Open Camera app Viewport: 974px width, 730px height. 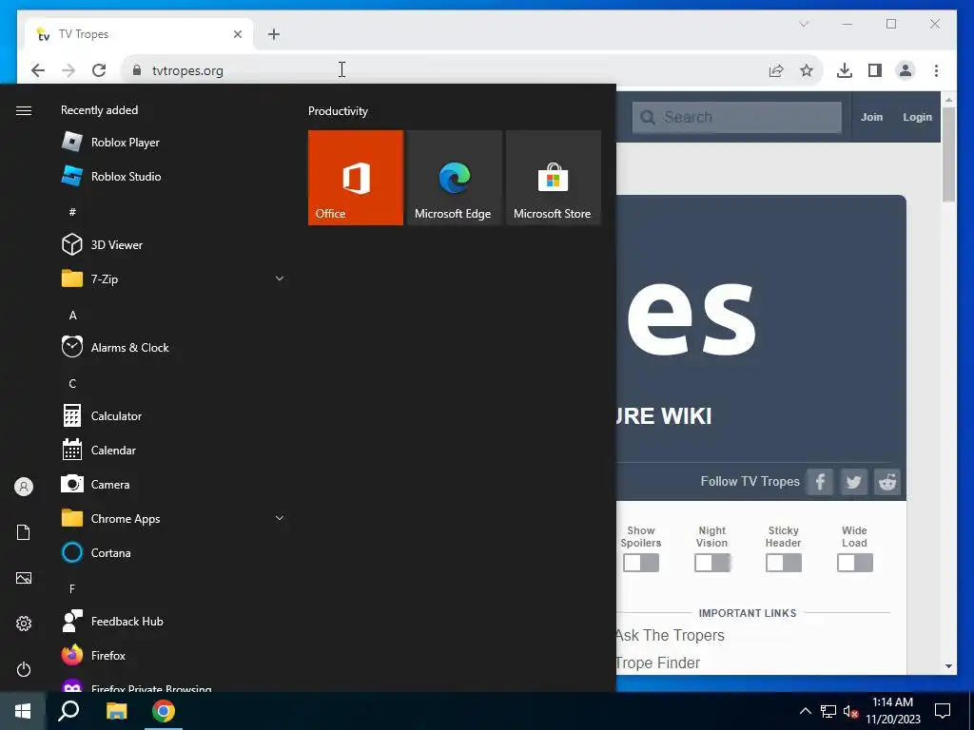tap(173, 484)
